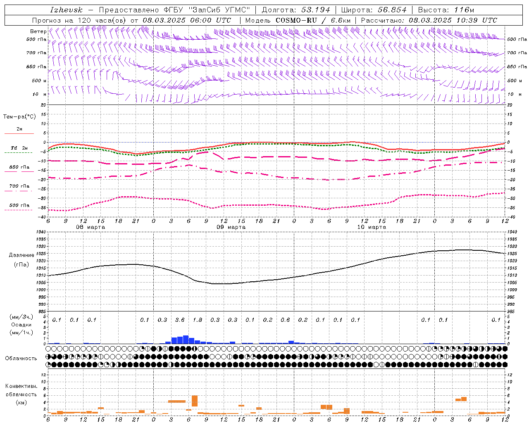Click the 'Рассчитано: 08.03.2025 10:39 UTC' timestamp

point(429,20)
